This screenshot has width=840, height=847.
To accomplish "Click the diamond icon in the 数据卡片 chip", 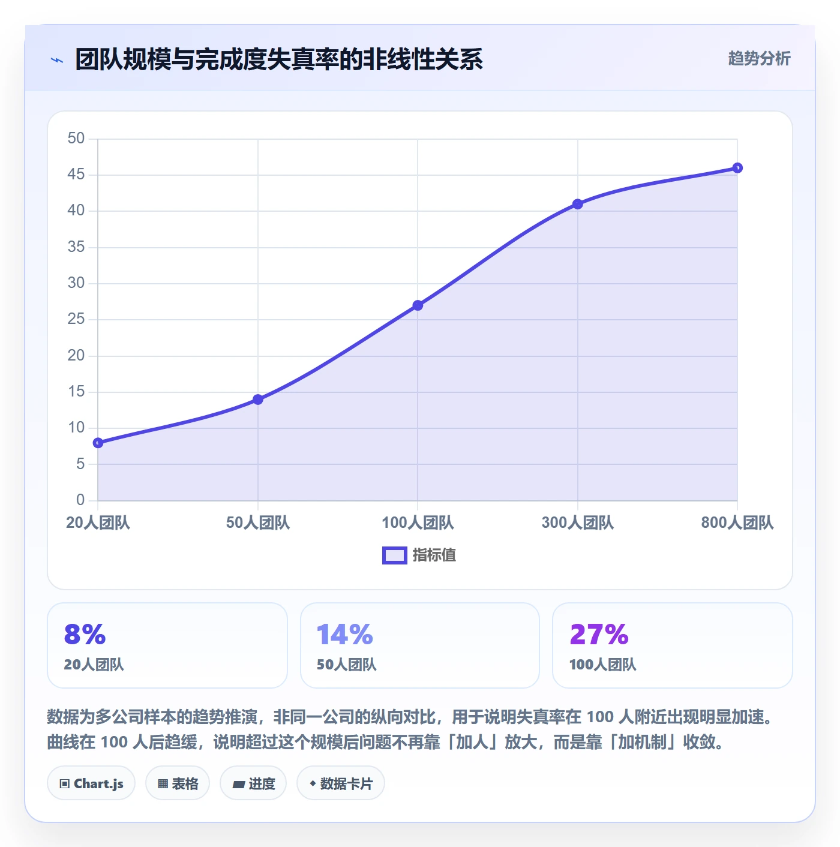I will coord(313,783).
